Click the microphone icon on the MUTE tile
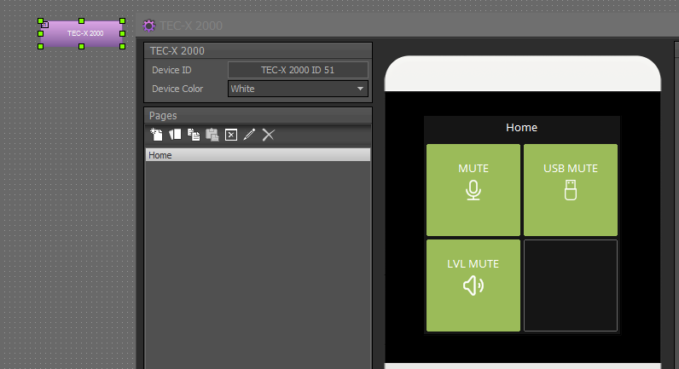Viewport: 679px width, 369px height. 473,190
